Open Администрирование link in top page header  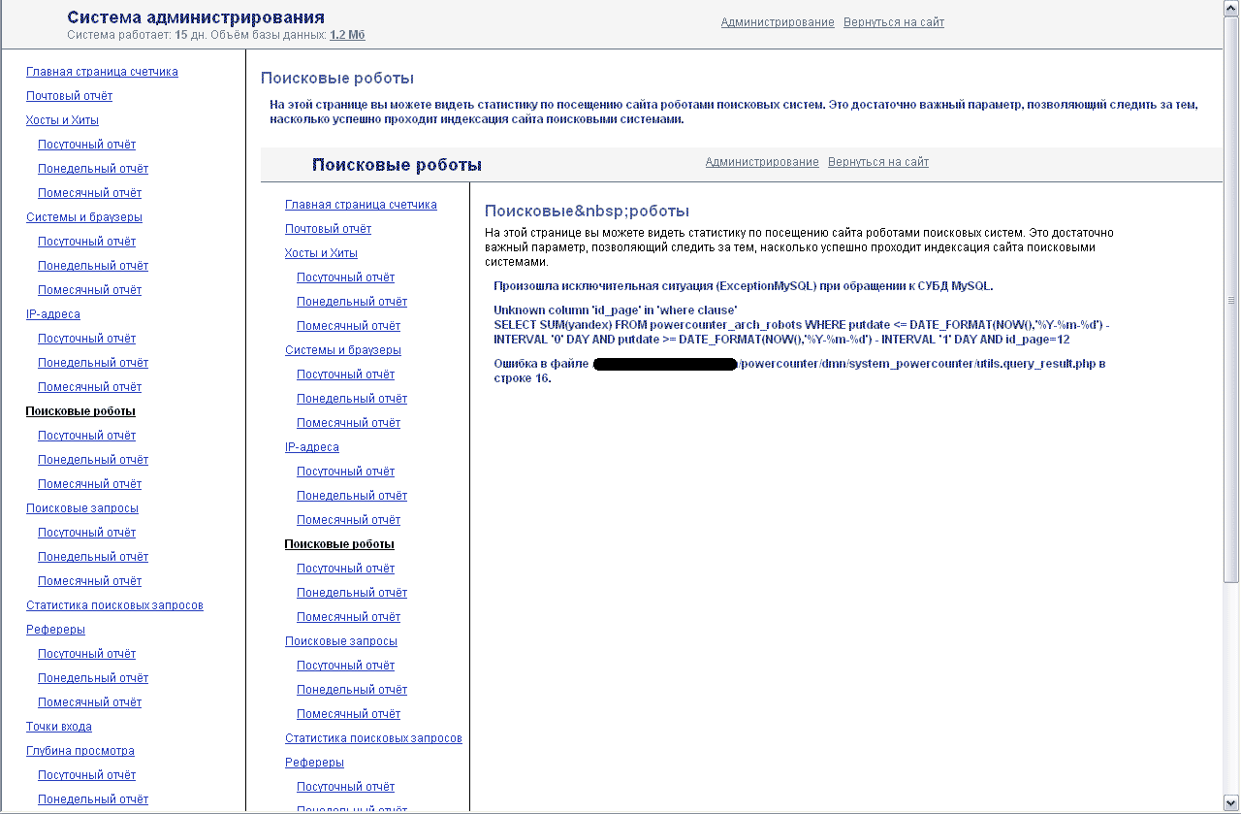point(778,22)
